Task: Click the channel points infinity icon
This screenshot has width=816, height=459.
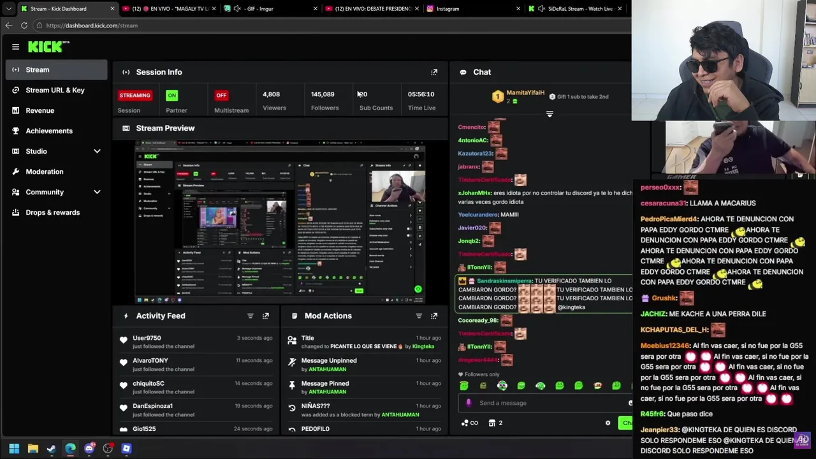Action: (470, 423)
